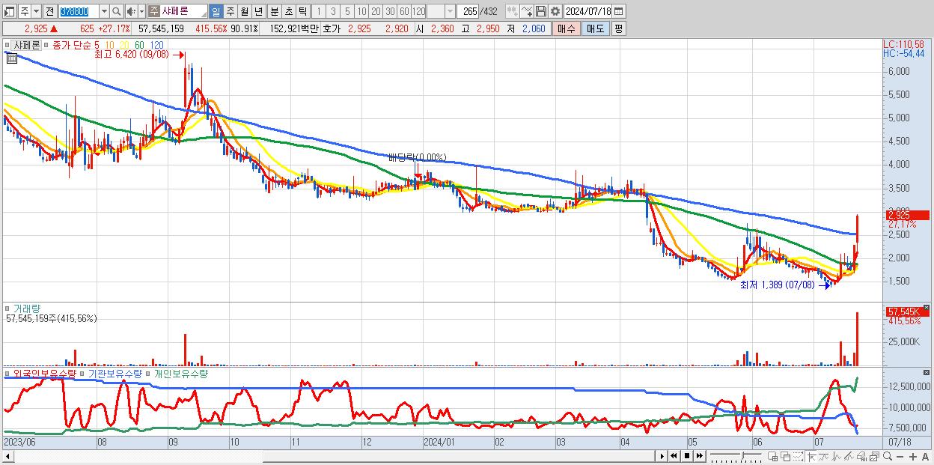
Task: Open chart settings gear icon
Action: [555, 11]
